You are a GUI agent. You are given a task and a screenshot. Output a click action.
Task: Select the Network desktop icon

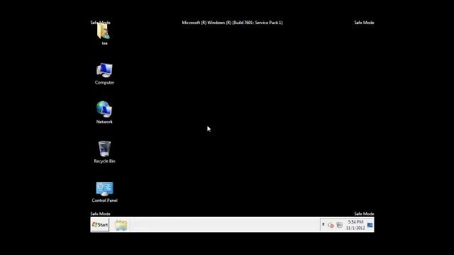104,109
